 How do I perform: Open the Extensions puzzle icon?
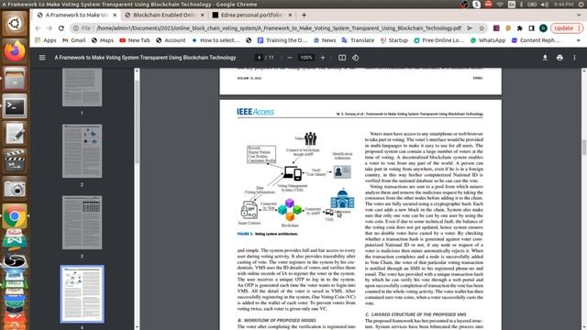click(520, 28)
